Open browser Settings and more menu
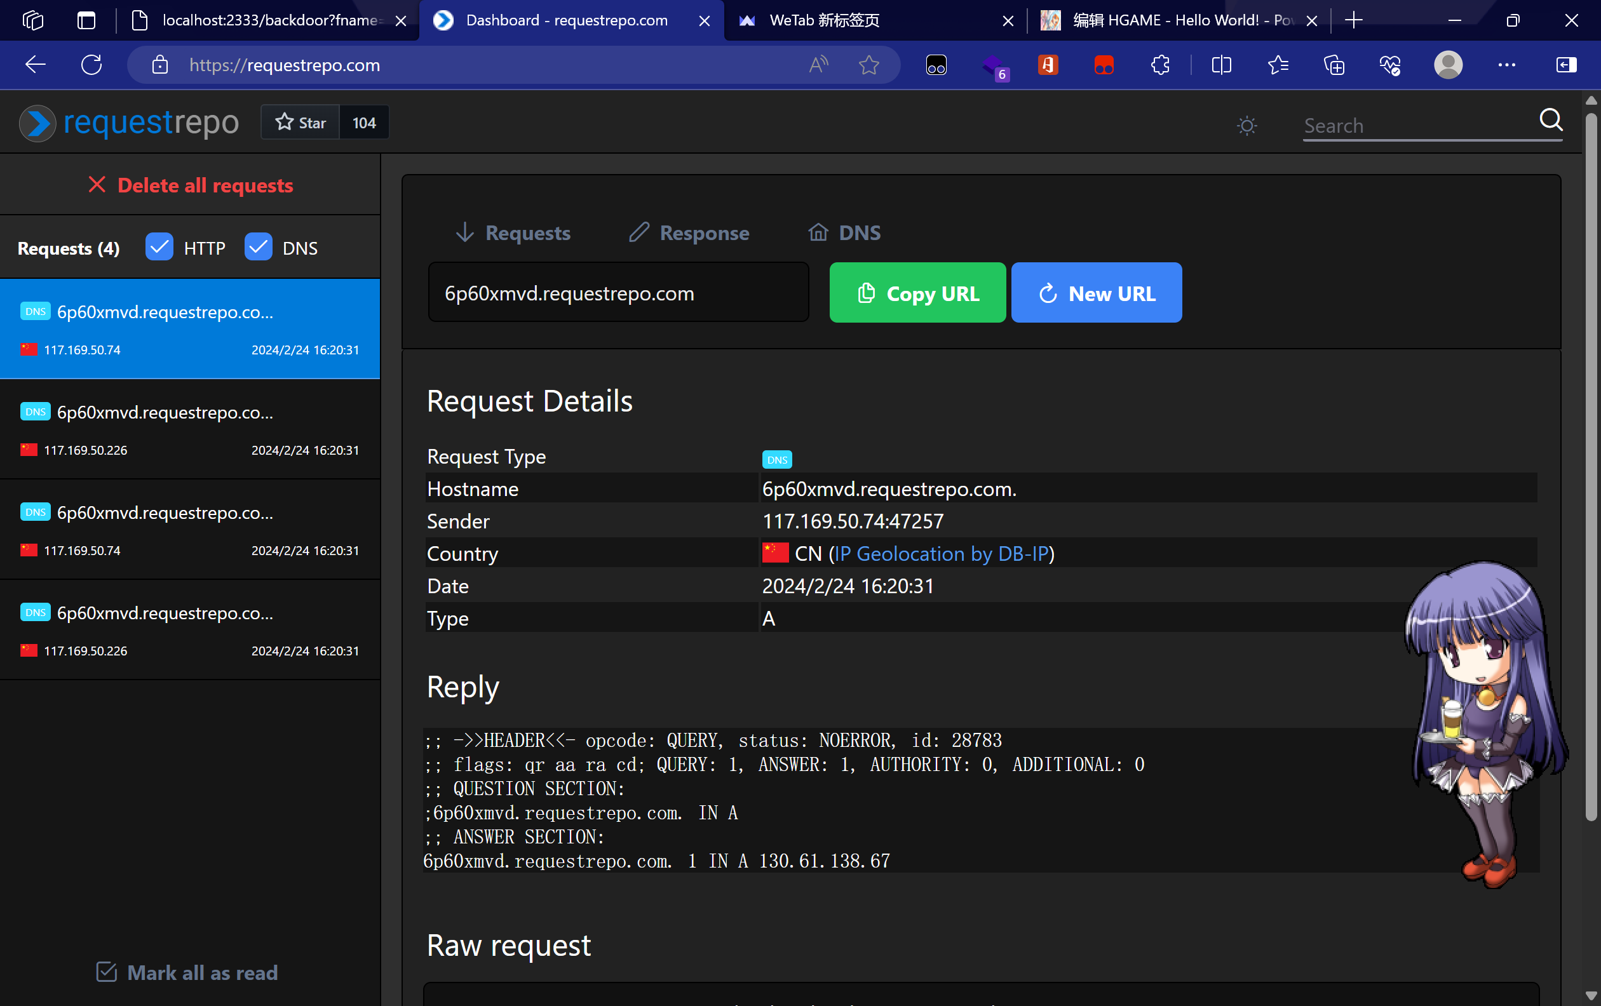Screen dimensions: 1601x1006 1506,65
